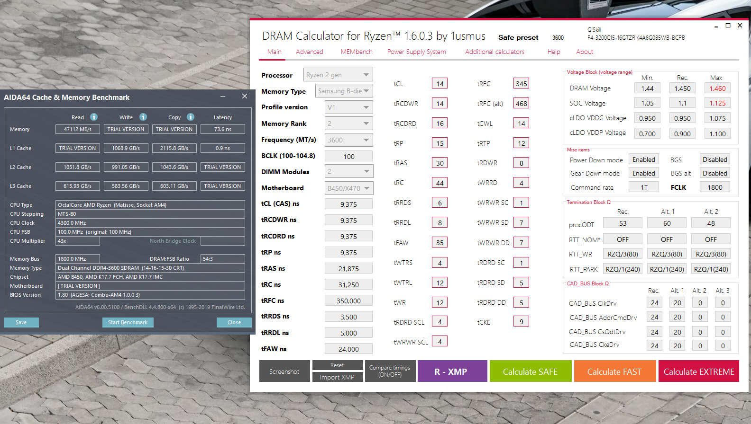Click the max SOC Voltage 1.125
This screenshot has width=751, height=424.
717,103
